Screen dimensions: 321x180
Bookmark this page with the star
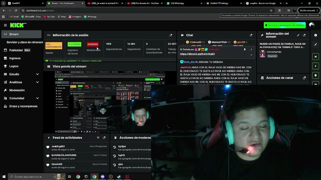[x=271, y=10]
